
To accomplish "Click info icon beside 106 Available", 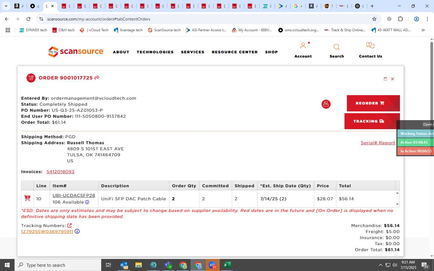I will [87, 202].
